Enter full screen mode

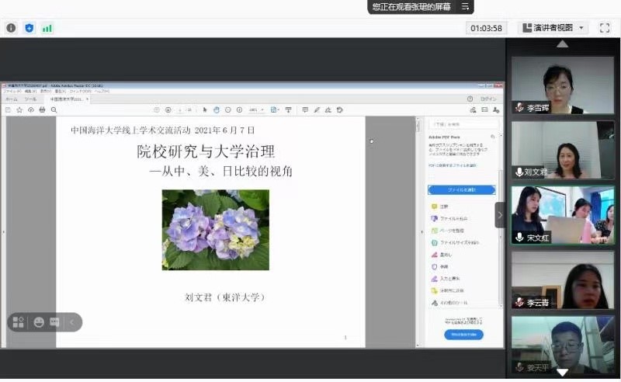tap(605, 28)
